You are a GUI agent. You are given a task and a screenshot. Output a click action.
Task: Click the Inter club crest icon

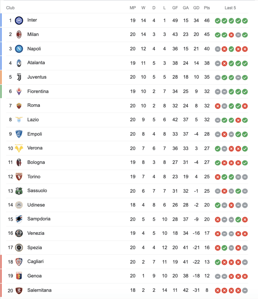pos(19,20)
